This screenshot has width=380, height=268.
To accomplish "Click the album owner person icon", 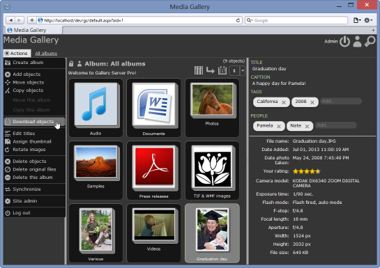I will pos(79,64).
